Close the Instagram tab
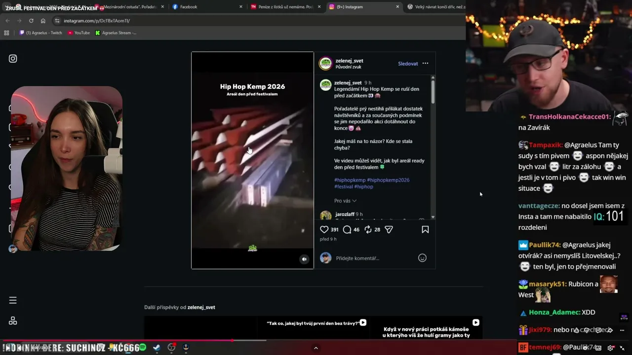This screenshot has height=355, width=632. 397,7
